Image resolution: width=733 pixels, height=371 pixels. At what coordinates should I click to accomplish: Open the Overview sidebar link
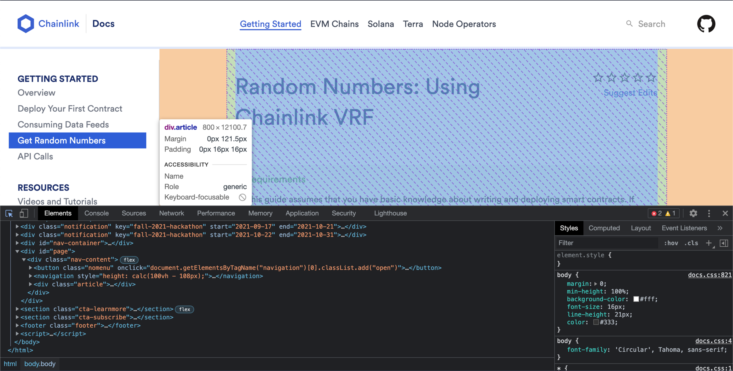tap(36, 93)
